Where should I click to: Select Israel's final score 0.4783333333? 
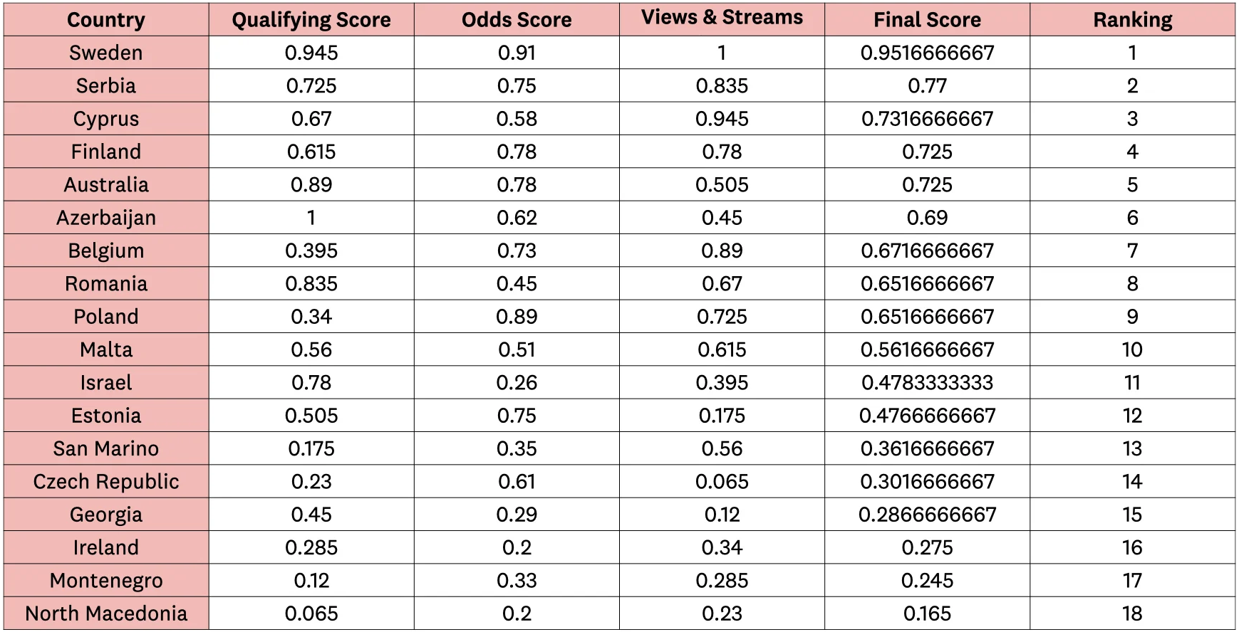click(927, 382)
